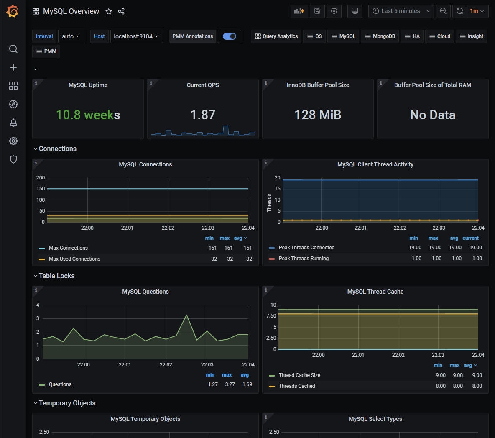Open the Insight dashboards menu
Screen dimensions: 495x438
471,36
